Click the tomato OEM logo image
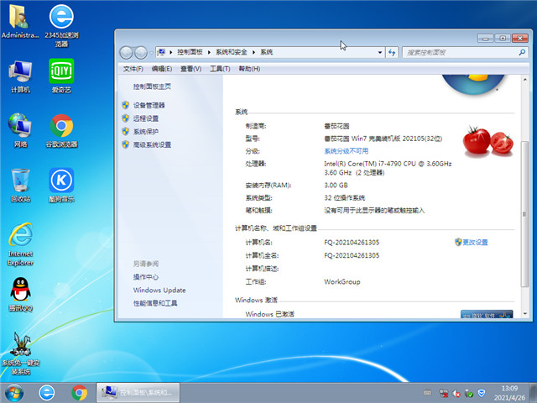The height and width of the screenshot is (403, 537). (488, 142)
